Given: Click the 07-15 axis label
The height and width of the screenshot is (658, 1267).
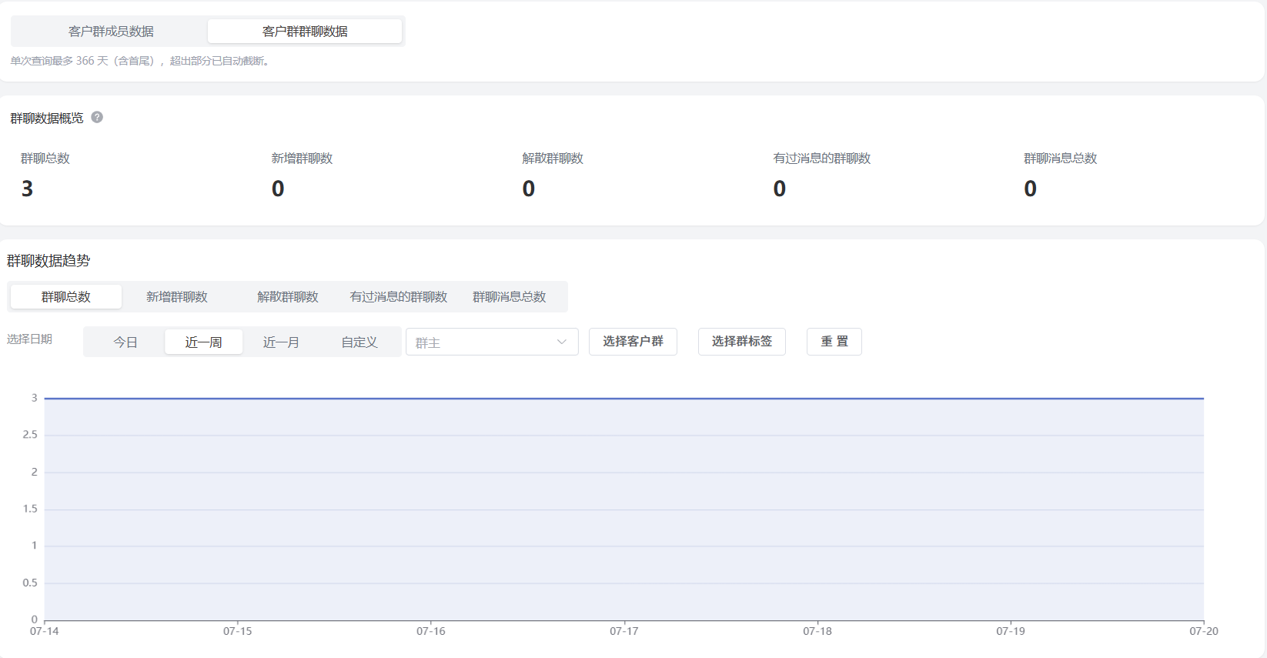Looking at the screenshot, I should (238, 631).
